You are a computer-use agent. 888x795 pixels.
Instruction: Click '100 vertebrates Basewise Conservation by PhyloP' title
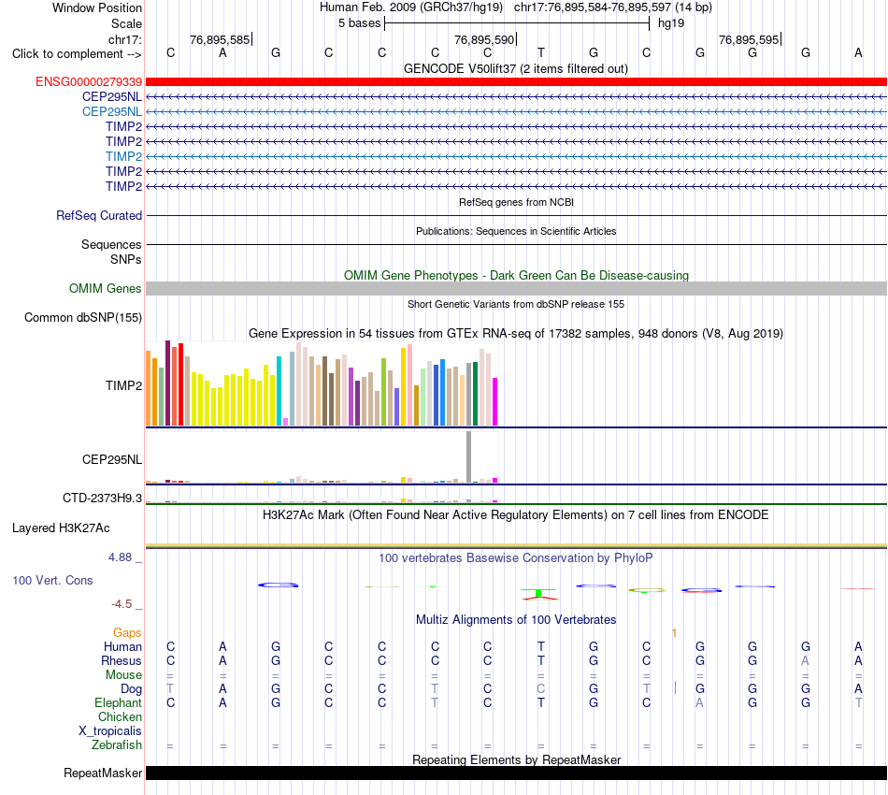point(516,558)
